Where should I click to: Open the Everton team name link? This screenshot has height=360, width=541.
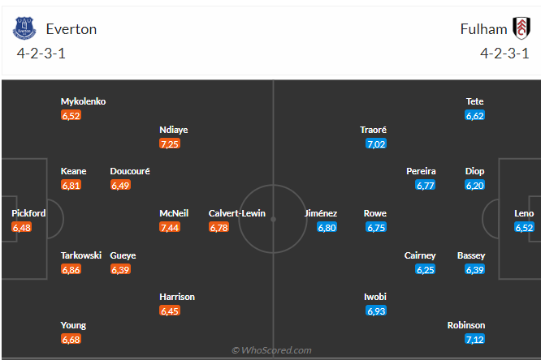point(71,29)
